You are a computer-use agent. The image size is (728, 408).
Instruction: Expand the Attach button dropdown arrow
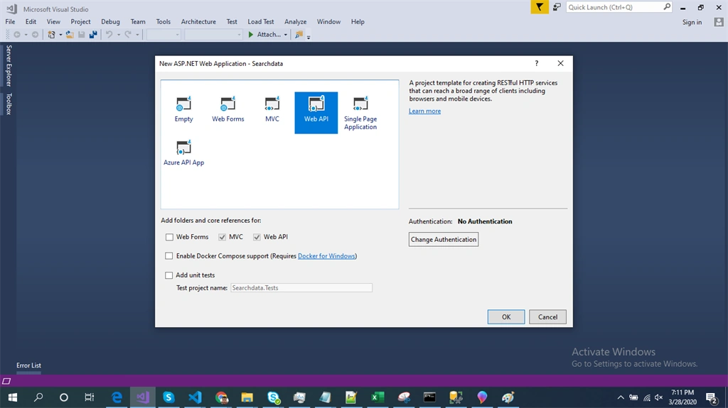pyautogui.click(x=286, y=35)
